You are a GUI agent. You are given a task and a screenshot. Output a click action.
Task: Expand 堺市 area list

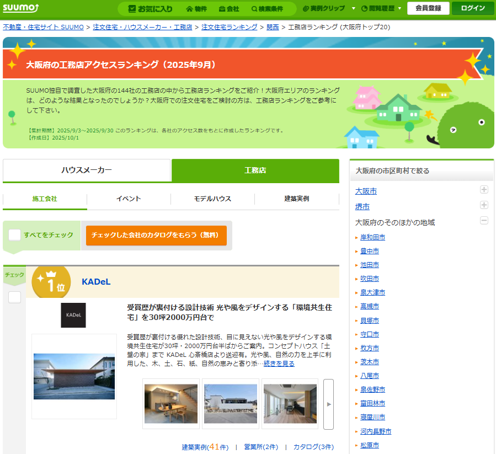(484, 205)
